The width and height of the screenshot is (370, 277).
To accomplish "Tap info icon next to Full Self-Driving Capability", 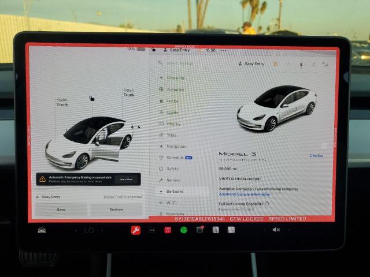I will [x=267, y=203].
